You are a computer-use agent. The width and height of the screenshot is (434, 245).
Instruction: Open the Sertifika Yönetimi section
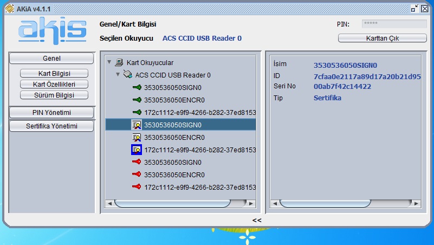(51, 126)
